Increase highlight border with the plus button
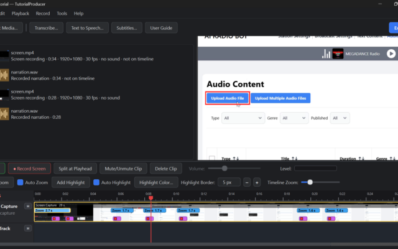Image resolution: width=398 pixels, height=249 pixels. (257, 182)
